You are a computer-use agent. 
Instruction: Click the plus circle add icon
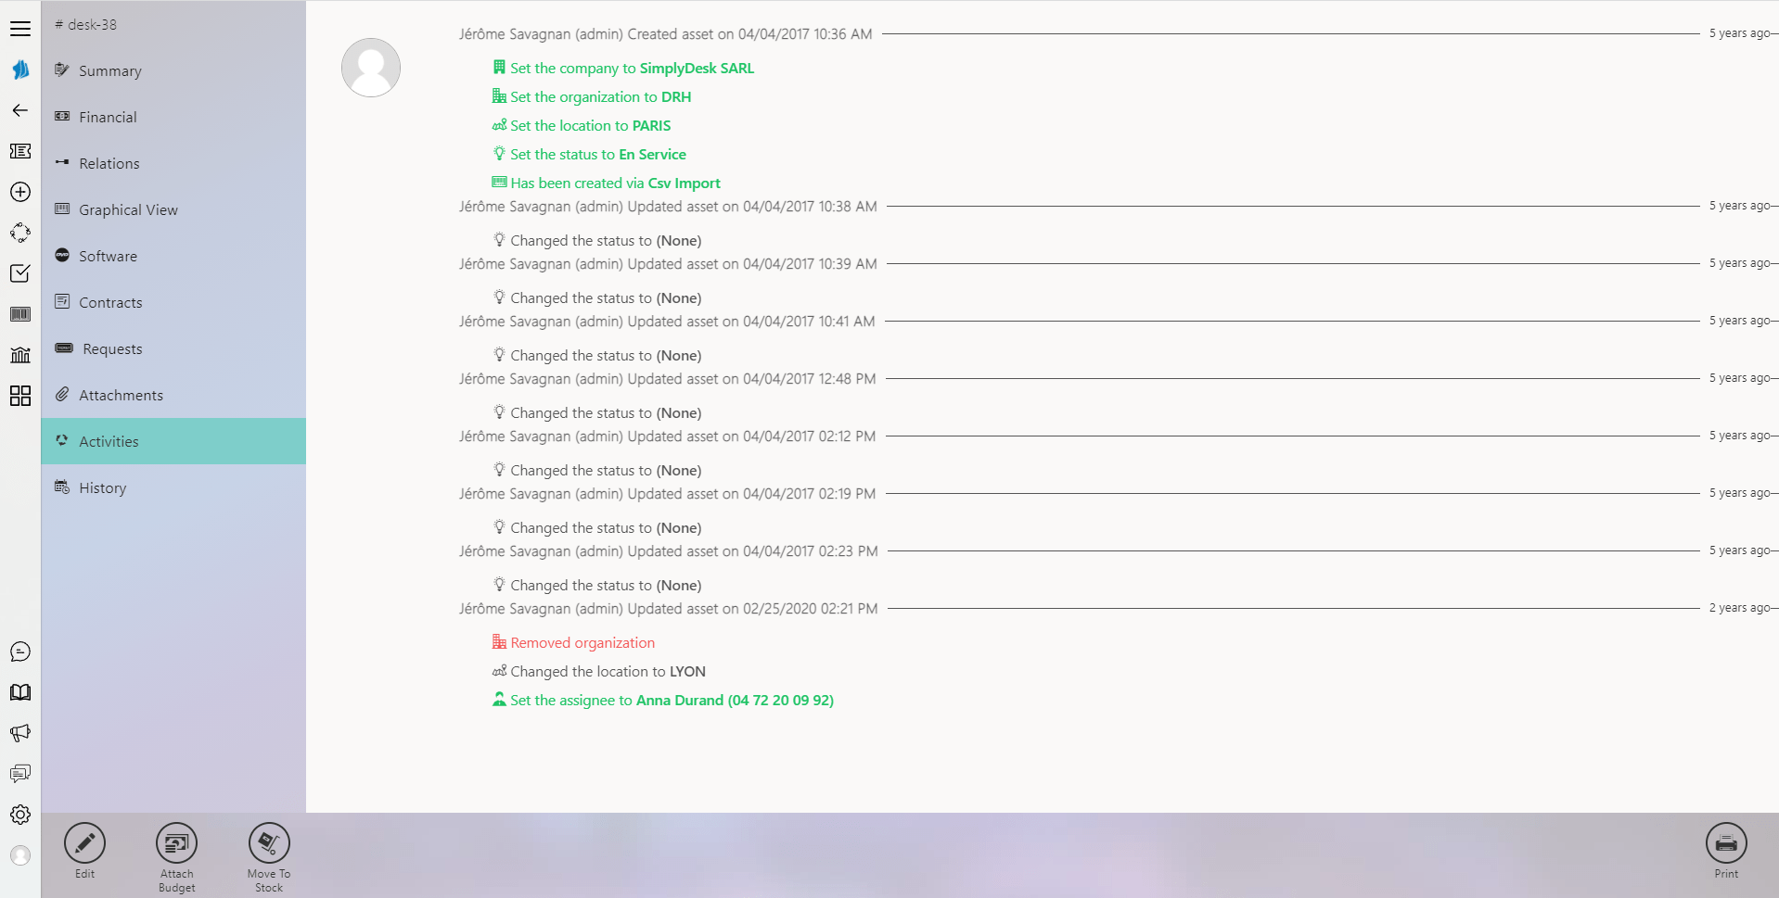click(20, 192)
